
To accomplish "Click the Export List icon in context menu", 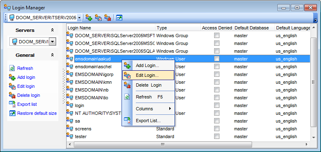I will click(127, 121).
